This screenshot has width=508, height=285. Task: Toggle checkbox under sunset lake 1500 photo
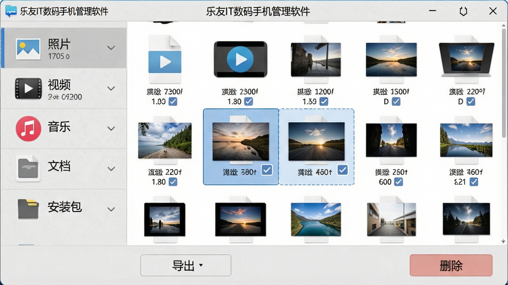(396, 101)
